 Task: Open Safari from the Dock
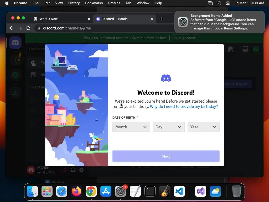click(61, 191)
